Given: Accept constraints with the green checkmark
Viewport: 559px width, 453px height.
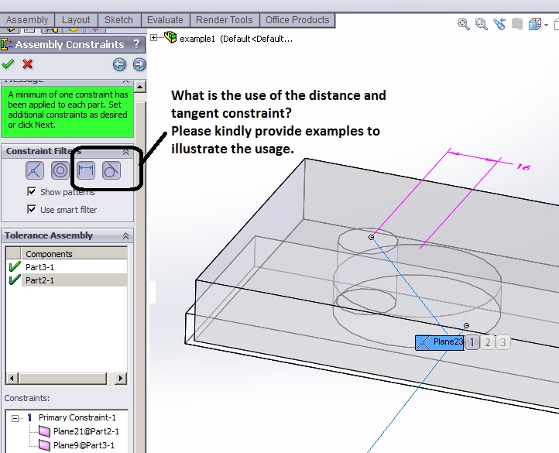Looking at the screenshot, I should tap(8, 64).
